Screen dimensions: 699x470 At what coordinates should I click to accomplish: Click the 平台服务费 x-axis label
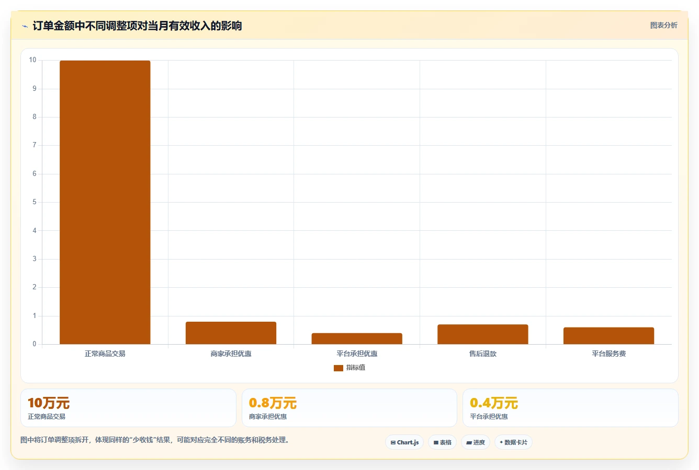[x=608, y=354]
